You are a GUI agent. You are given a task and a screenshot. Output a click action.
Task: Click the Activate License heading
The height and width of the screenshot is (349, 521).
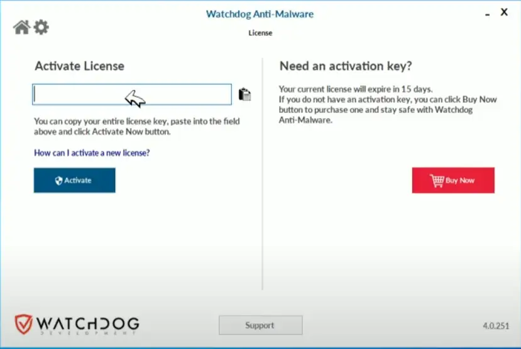(x=79, y=66)
